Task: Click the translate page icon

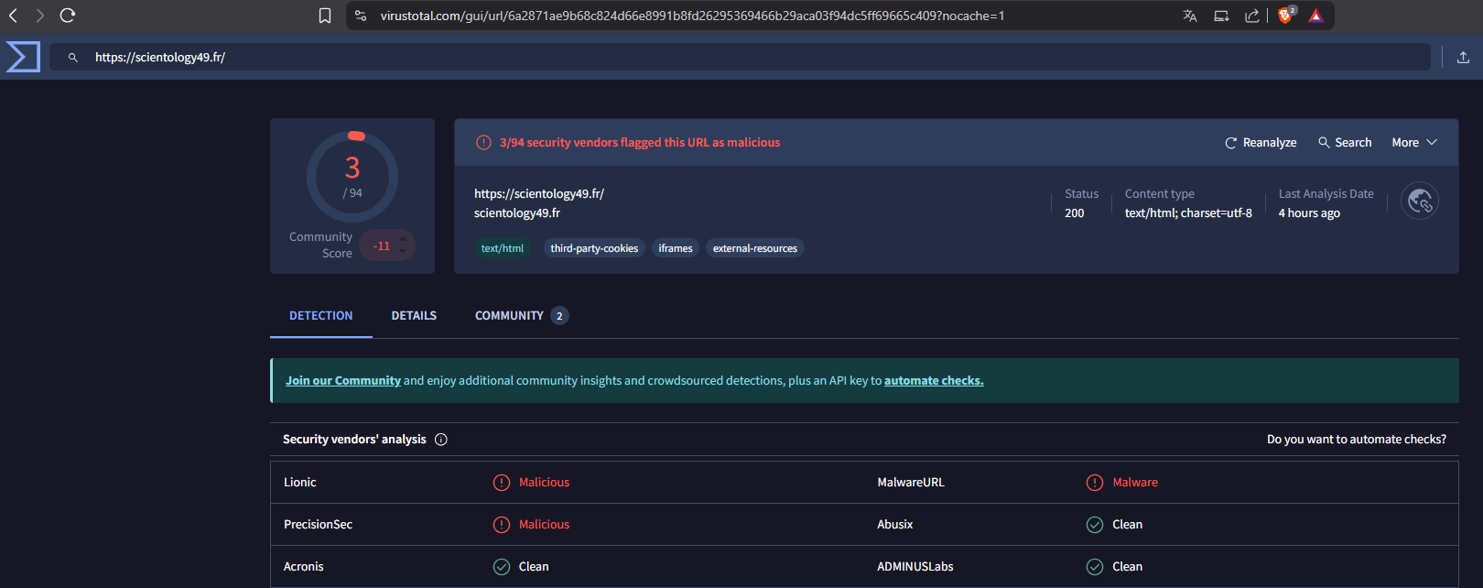Action: tap(1190, 16)
